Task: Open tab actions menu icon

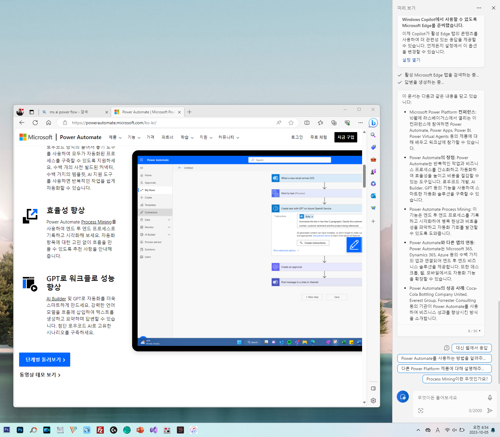Action: point(32,112)
